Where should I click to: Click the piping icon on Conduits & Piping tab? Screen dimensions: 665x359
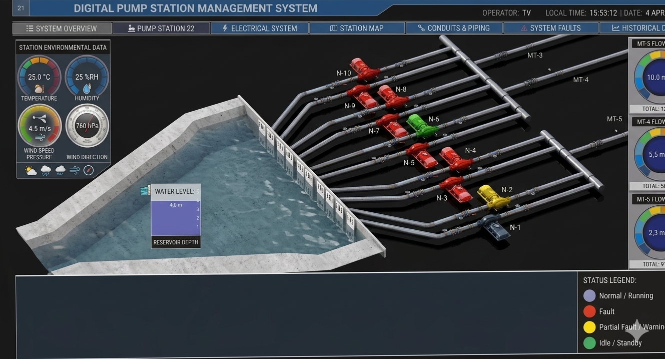pos(421,28)
